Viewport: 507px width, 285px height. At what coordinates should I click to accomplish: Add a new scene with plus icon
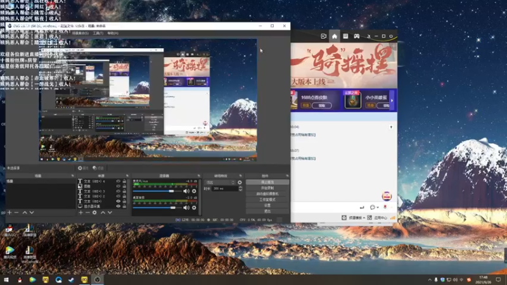pos(10,212)
